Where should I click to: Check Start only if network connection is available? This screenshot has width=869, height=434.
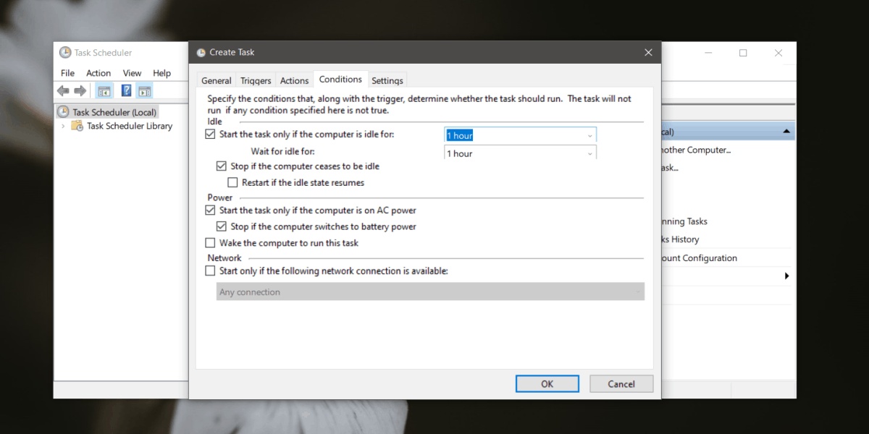pyautogui.click(x=211, y=271)
